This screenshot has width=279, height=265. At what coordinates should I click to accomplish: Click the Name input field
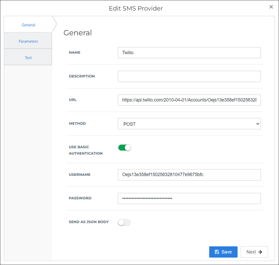tap(189, 53)
